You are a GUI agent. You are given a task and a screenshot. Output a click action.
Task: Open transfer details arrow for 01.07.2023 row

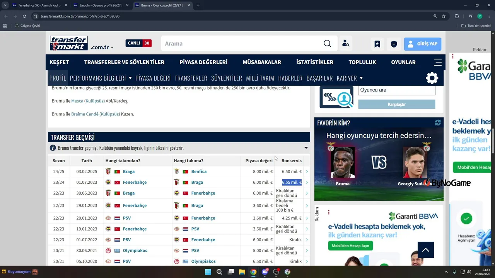[307, 182]
